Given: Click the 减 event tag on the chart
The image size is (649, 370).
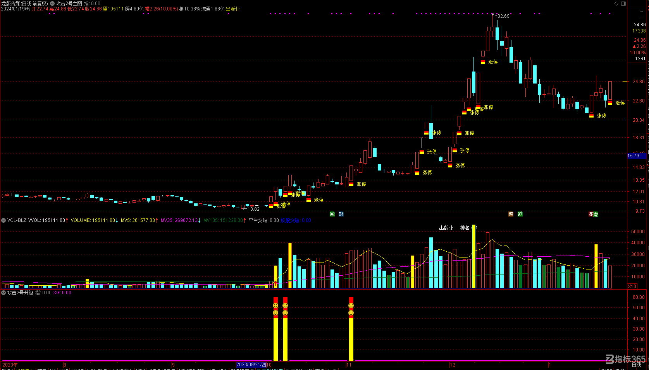Looking at the screenshot, I should click(x=332, y=214).
